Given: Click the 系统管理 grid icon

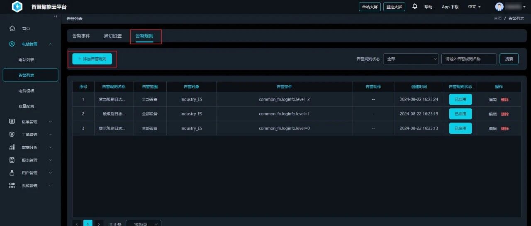Looking at the screenshot, I should 12,186.
